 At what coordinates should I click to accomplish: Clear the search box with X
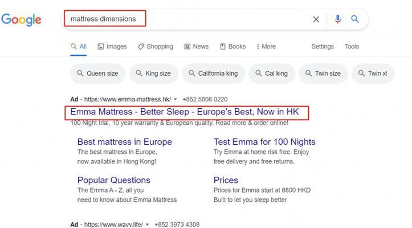pos(316,19)
